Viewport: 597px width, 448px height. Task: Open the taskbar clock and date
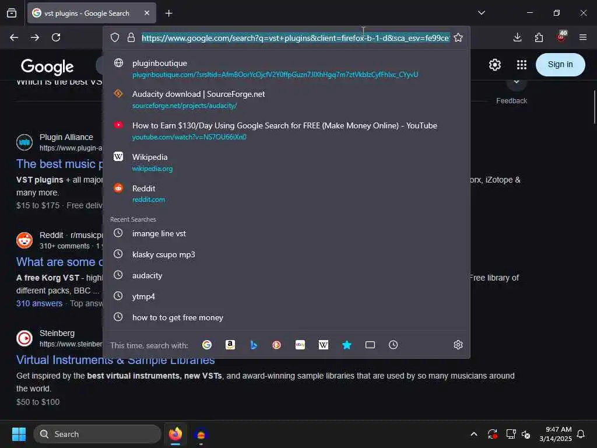click(556, 434)
